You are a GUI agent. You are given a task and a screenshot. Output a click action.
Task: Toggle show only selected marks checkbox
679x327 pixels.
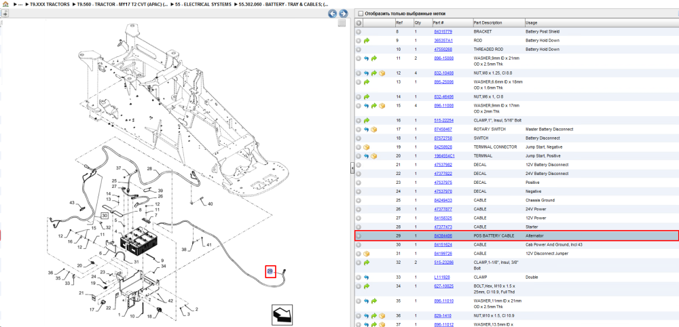pyautogui.click(x=361, y=14)
